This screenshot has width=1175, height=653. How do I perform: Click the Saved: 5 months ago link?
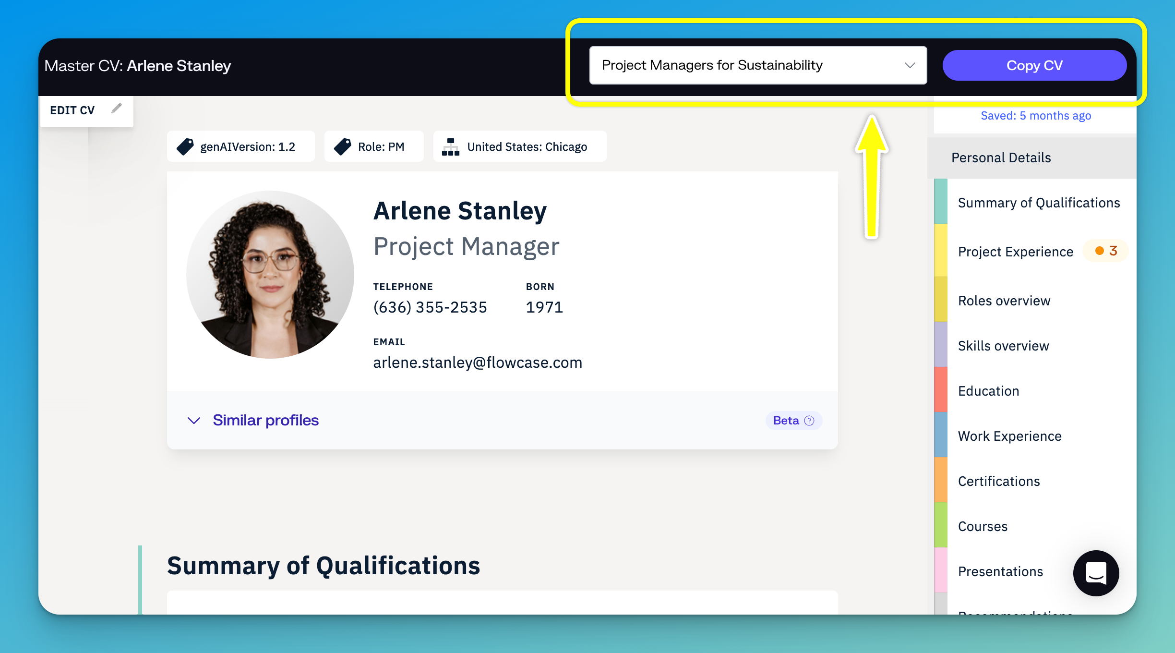coord(1035,116)
